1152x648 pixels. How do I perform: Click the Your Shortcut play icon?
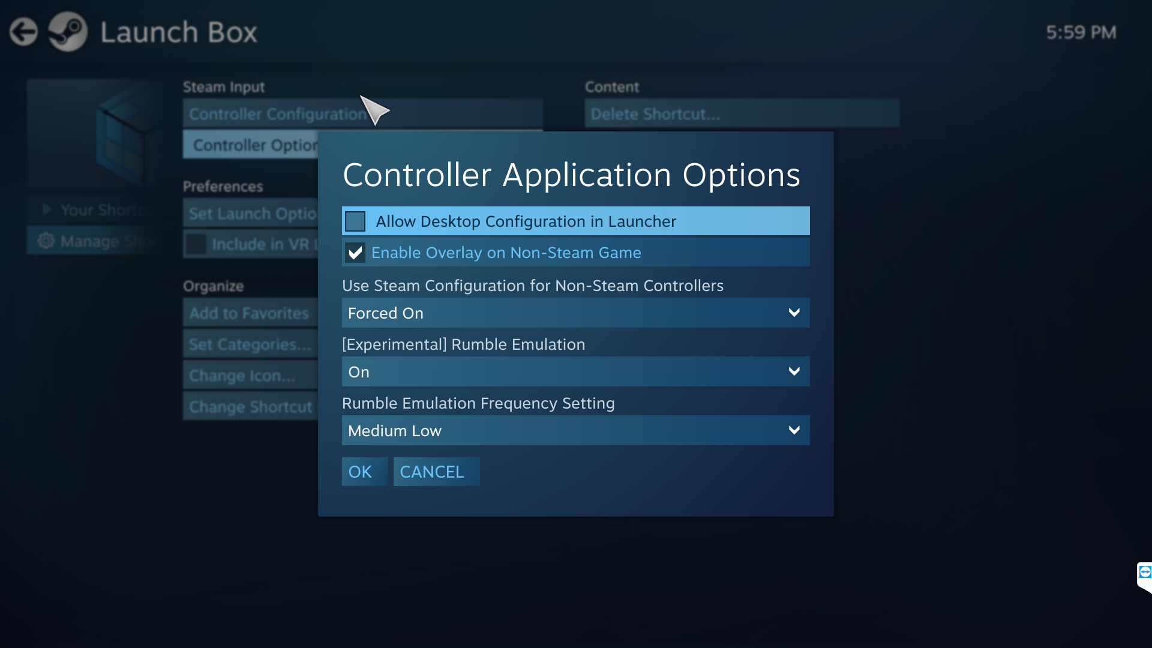point(47,209)
